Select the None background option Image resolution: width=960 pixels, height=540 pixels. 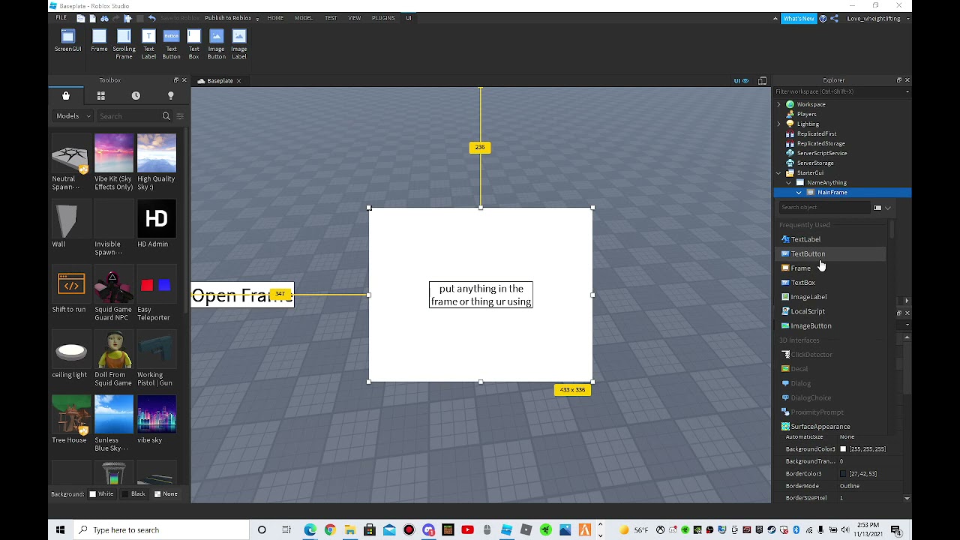tap(166, 493)
